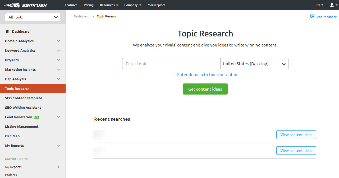Open the Resources menu

click(x=107, y=5)
